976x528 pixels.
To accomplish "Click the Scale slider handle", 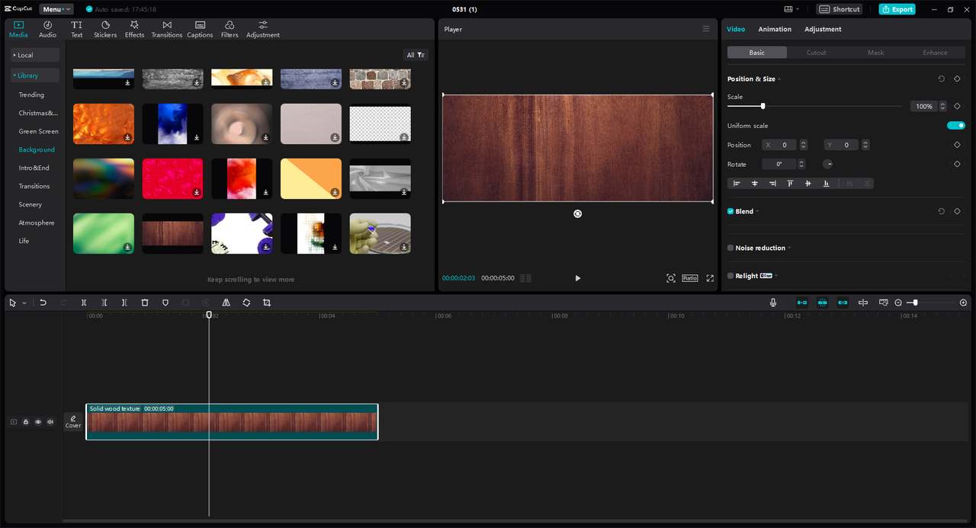I will (762, 106).
